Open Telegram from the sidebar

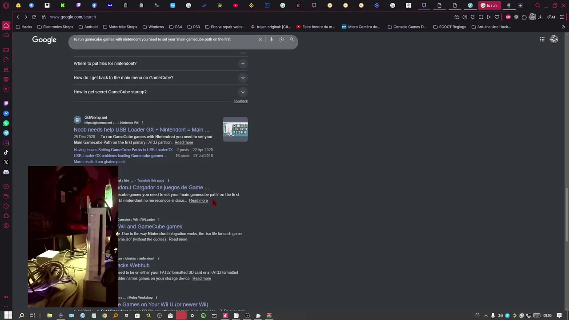(6, 133)
